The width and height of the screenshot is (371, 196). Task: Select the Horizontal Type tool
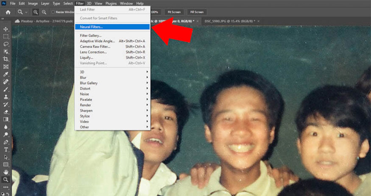point(6,149)
